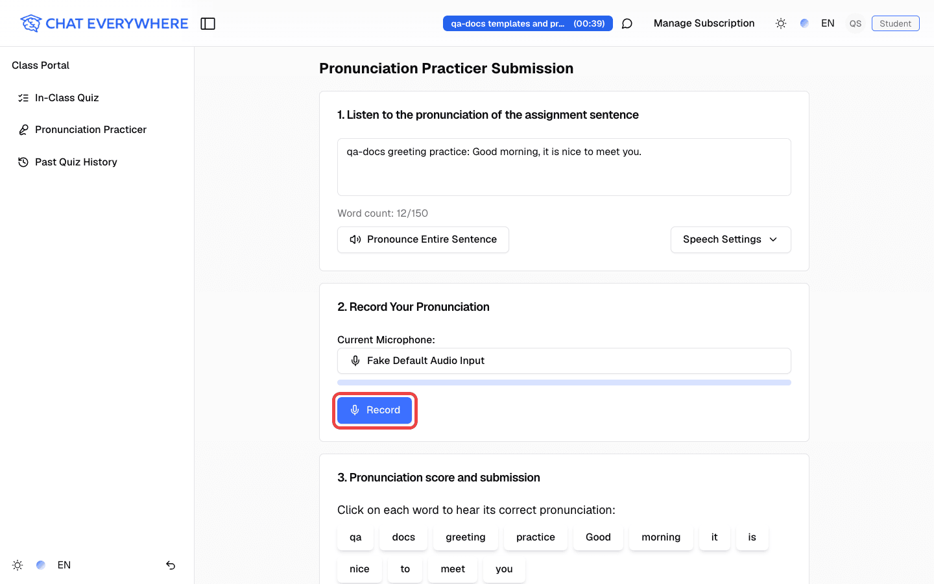Click Pronounce Entire Sentence
The width and height of the screenshot is (934, 584).
point(423,239)
